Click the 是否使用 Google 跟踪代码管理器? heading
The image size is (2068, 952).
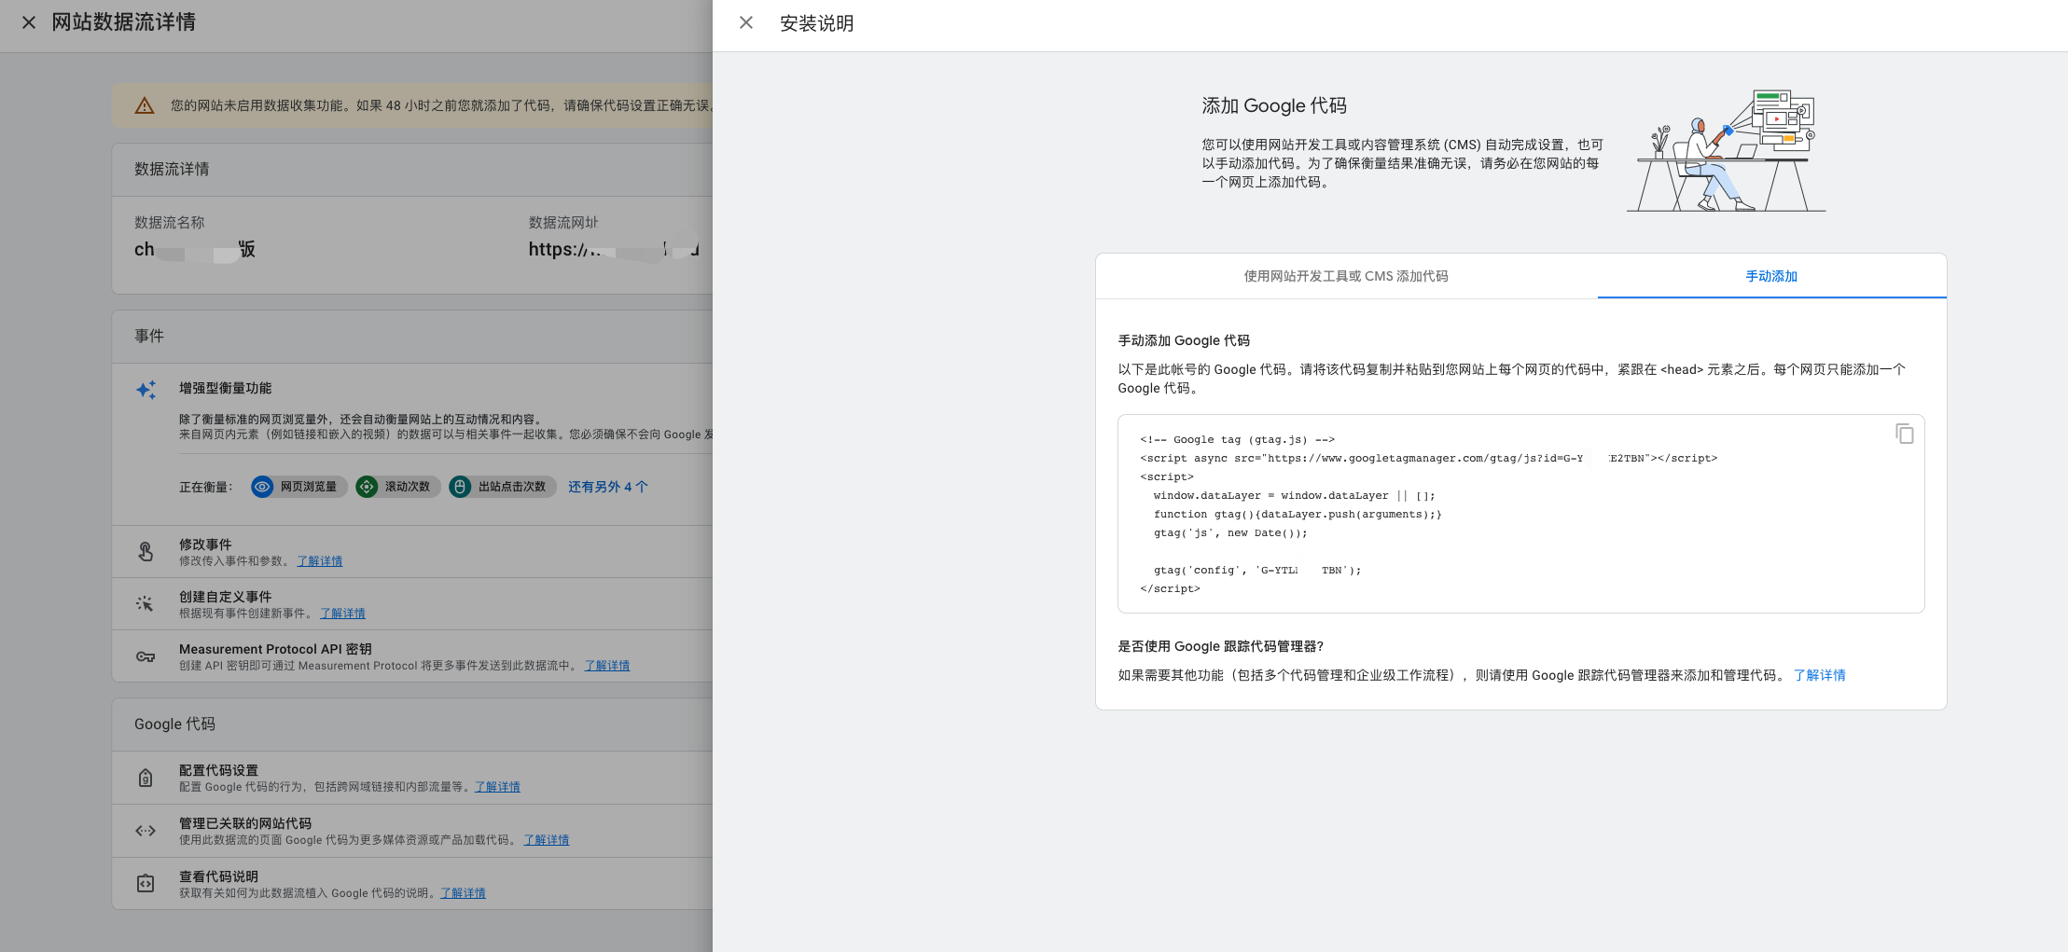(1221, 646)
